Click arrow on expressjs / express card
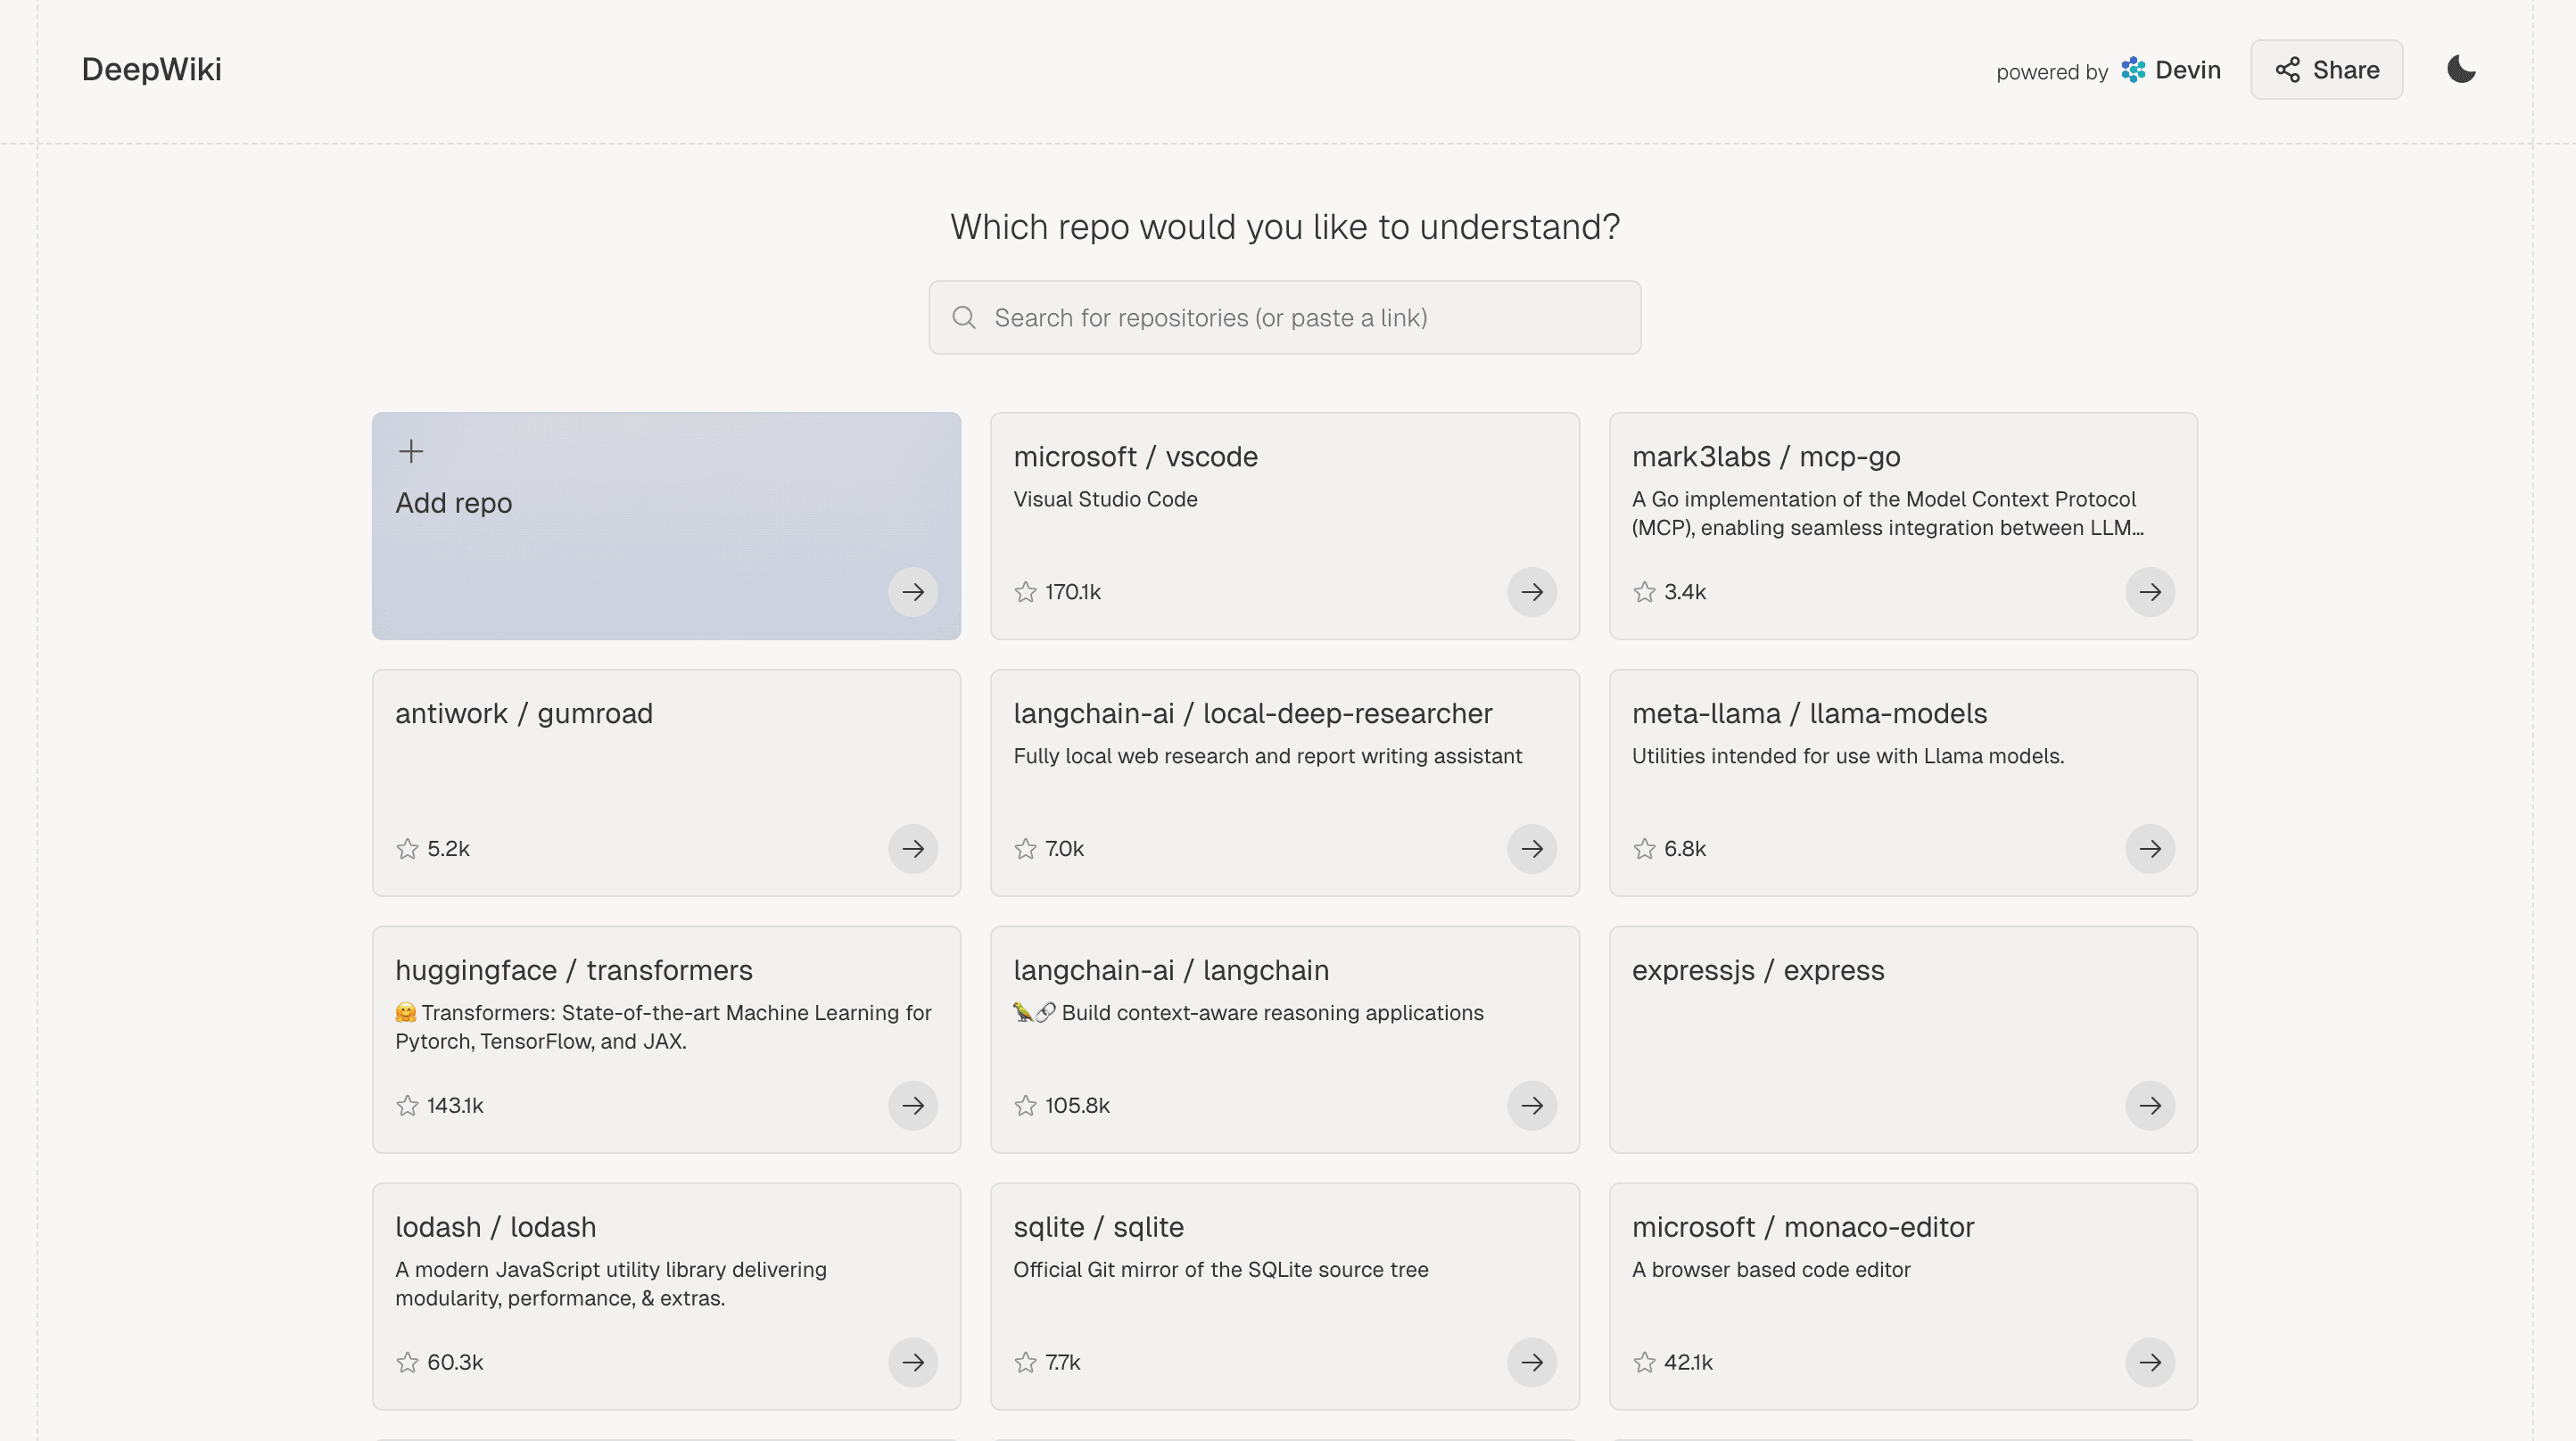This screenshot has width=2576, height=1441. point(2149,1105)
